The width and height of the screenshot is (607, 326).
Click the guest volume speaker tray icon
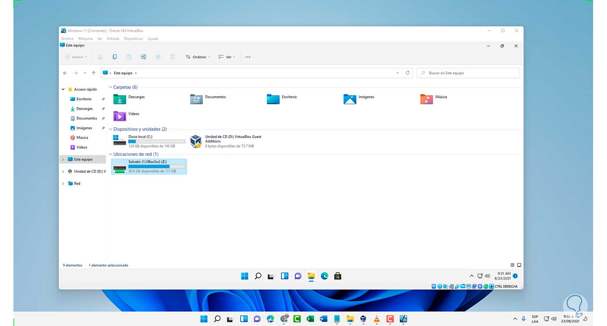[487, 276]
